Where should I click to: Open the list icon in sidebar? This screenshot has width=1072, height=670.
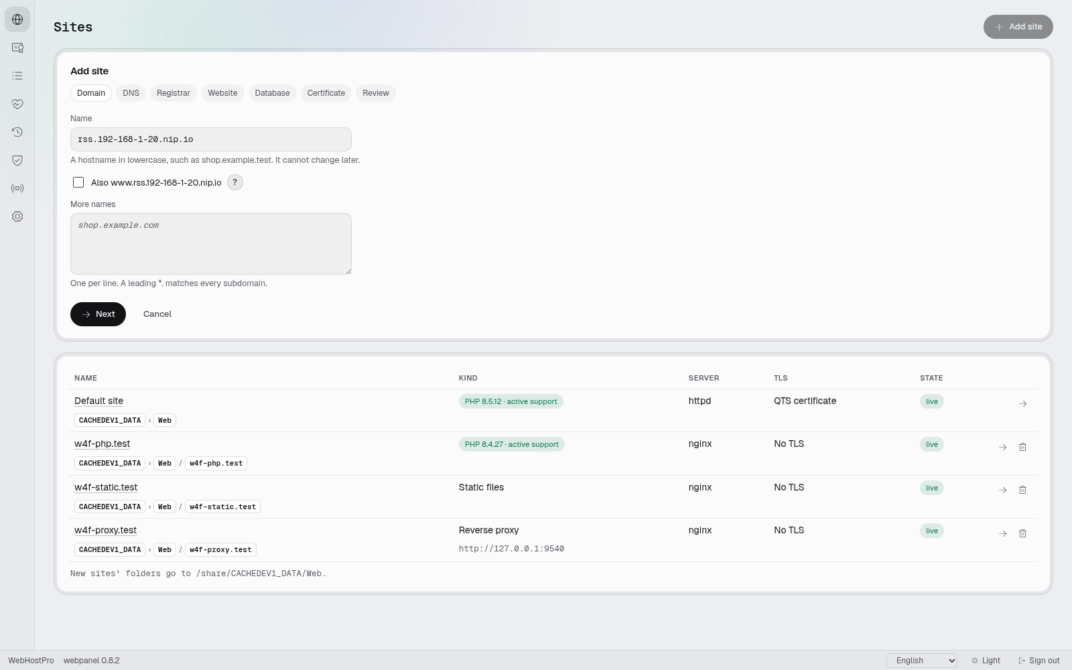pyautogui.click(x=17, y=76)
